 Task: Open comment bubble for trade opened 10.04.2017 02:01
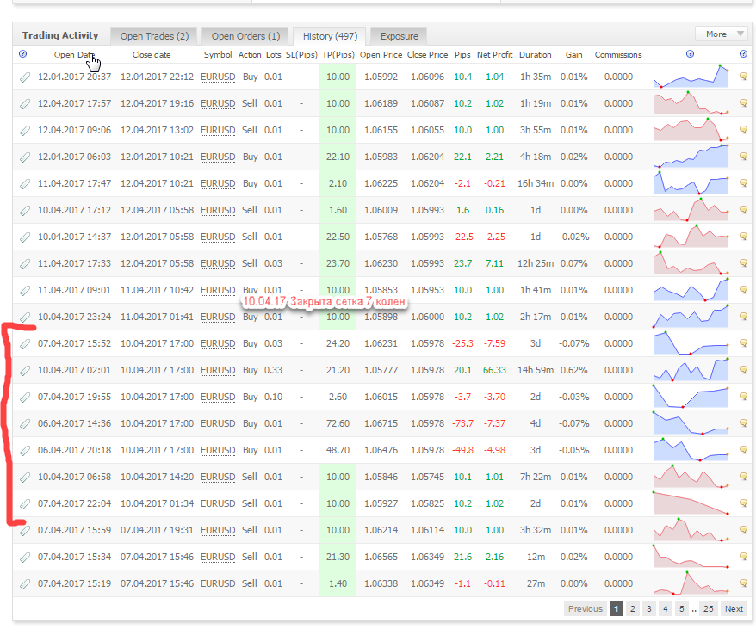(743, 370)
